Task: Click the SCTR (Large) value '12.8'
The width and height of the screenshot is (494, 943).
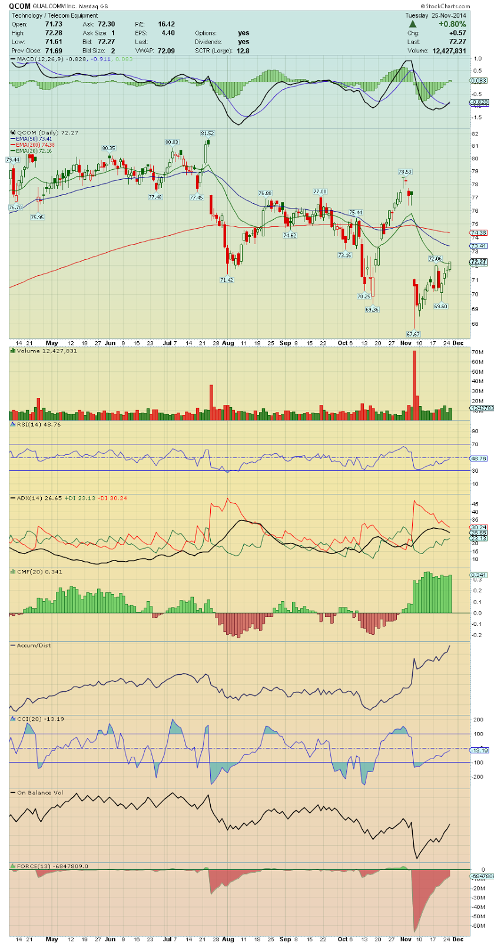Action: click(x=243, y=51)
